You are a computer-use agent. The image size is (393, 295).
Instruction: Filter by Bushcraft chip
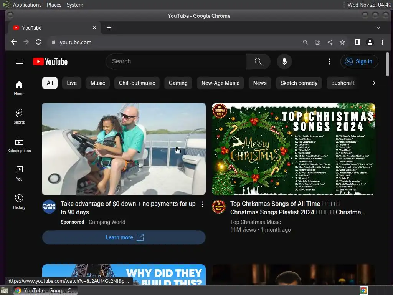point(343,83)
